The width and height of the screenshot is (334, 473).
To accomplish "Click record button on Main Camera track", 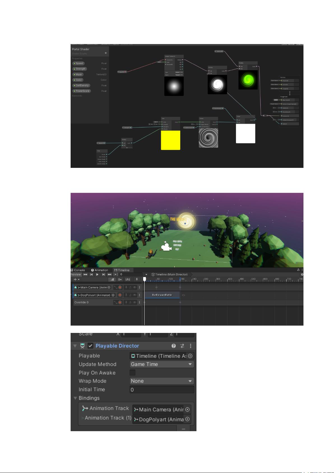I will click(x=120, y=287).
